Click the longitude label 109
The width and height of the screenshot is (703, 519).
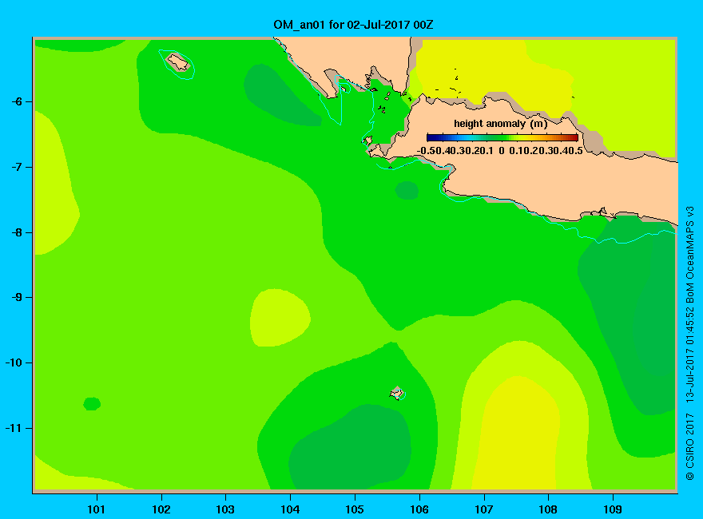613,509
